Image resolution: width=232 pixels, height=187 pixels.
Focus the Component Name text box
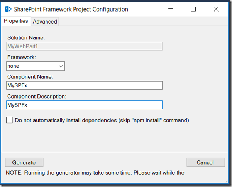pos(85,85)
